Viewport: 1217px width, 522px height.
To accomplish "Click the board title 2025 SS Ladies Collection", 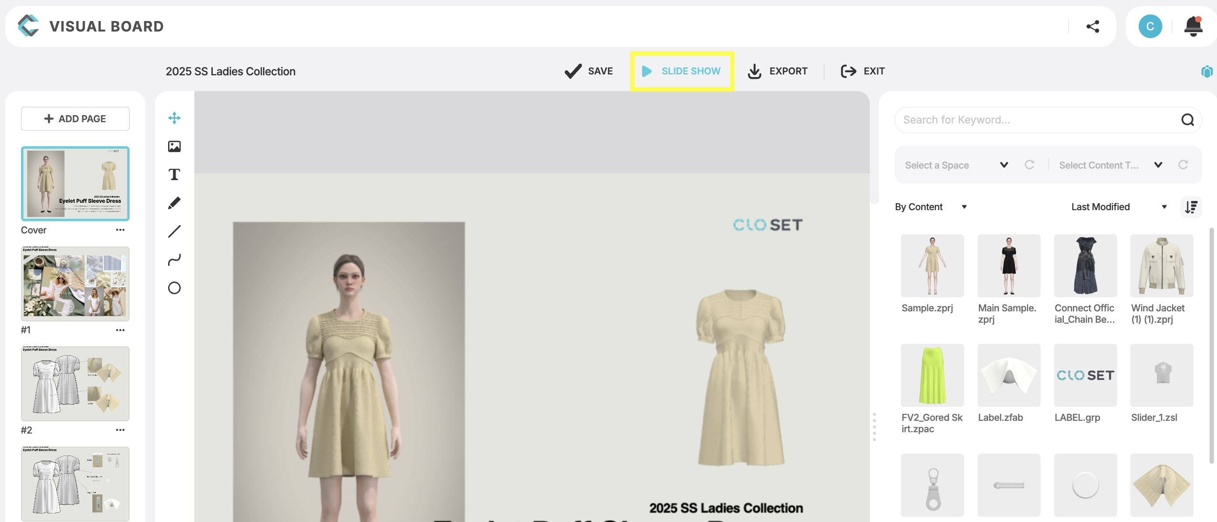I will [231, 71].
